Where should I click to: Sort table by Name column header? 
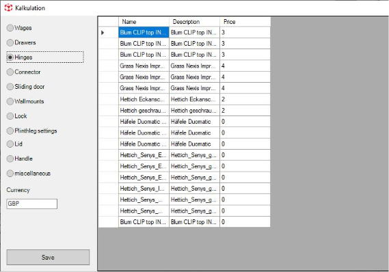[144, 22]
